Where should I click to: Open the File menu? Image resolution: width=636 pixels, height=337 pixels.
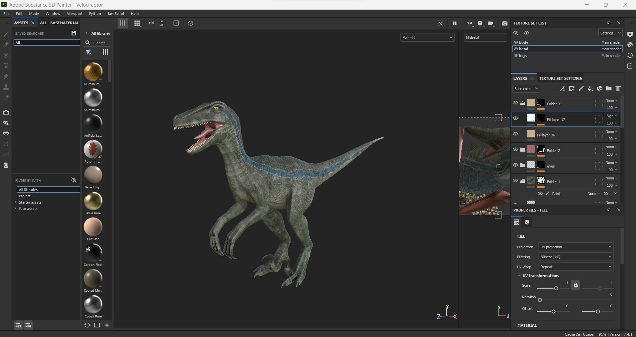tap(6, 14)
